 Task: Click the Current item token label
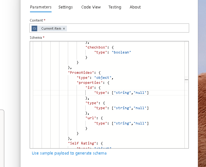click(x=51, y=28)
